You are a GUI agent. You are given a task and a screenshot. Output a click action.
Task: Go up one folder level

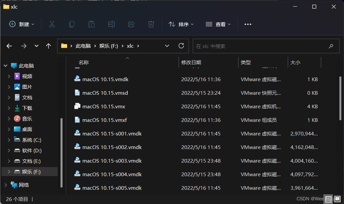click(49, 46)
